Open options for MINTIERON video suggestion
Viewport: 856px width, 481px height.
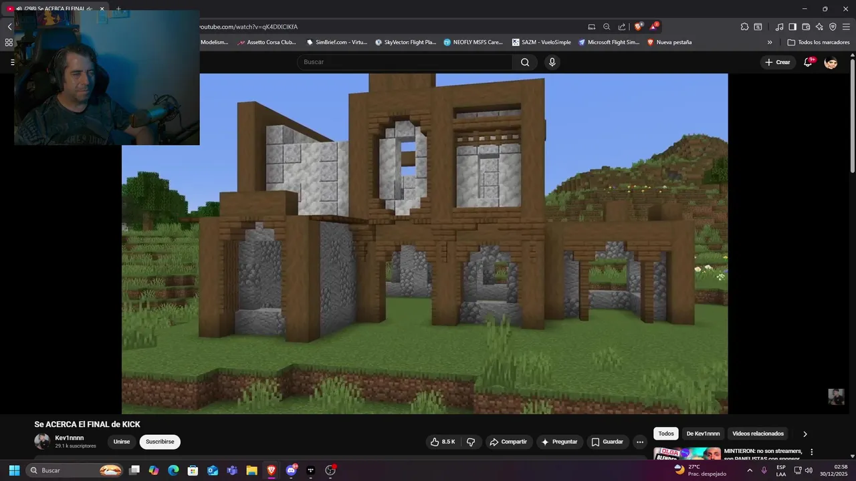pyautogui.click(x=812, y=452)
